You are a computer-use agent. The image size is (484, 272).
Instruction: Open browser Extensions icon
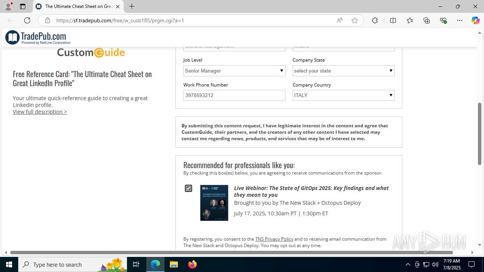375,20
